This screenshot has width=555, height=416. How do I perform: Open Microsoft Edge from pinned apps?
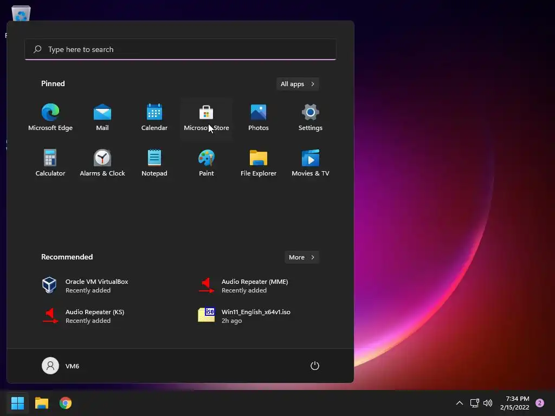click(50, 118)
